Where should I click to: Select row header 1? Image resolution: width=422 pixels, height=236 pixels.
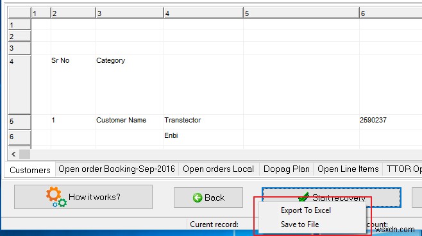pos(20,25)
